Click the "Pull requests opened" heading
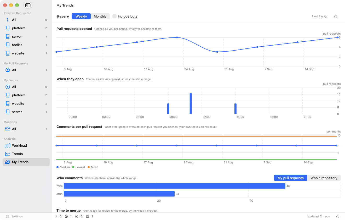Image resolution: width=345 pixels, height=220 pixels. click(74, 29)
